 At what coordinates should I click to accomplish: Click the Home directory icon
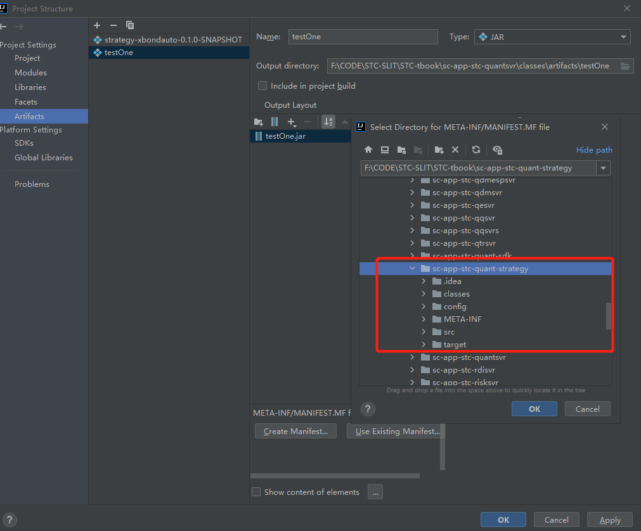[368, 150]
